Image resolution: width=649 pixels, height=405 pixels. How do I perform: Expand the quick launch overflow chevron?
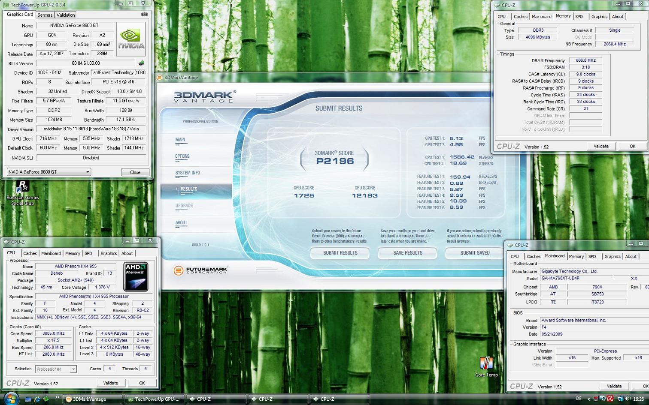(x=57, y=397)
